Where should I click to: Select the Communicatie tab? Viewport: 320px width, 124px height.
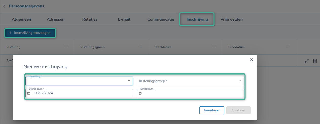[x=161, y=19]
